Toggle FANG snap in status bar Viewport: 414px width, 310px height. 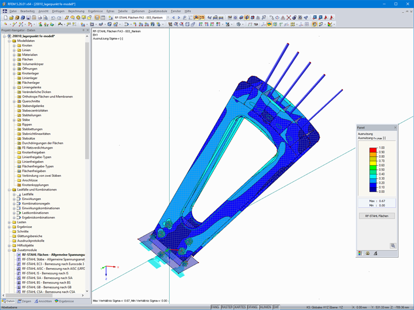[215, 307]
